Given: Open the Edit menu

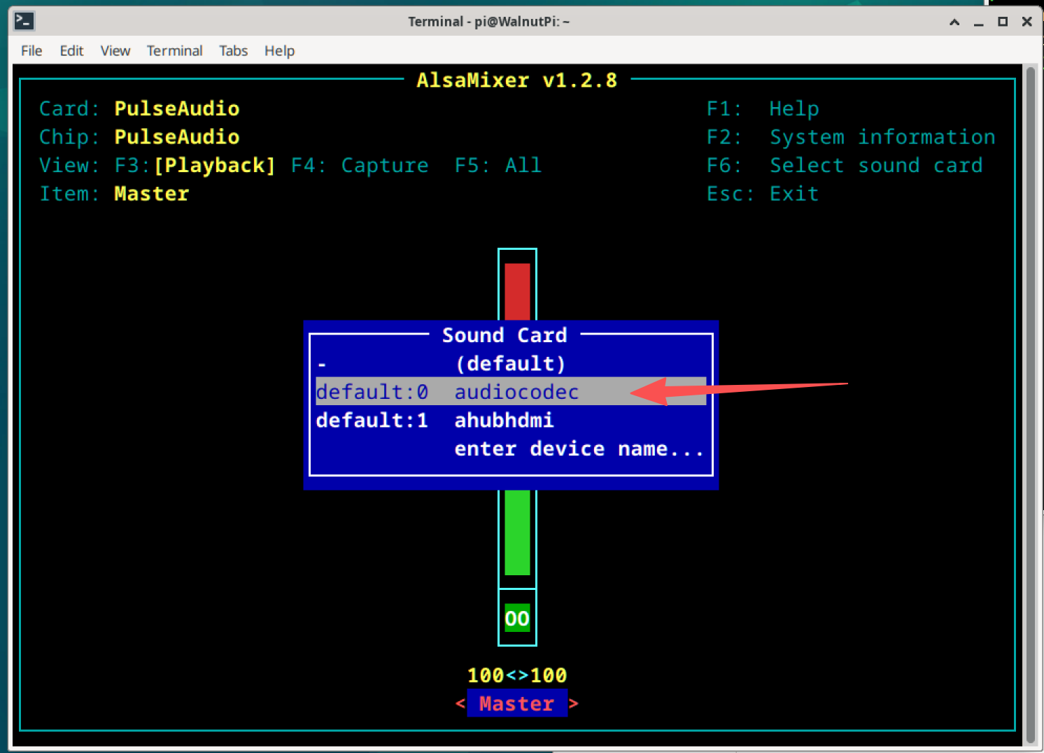Looking at the screenshot, I should click(x=71, y=50).
